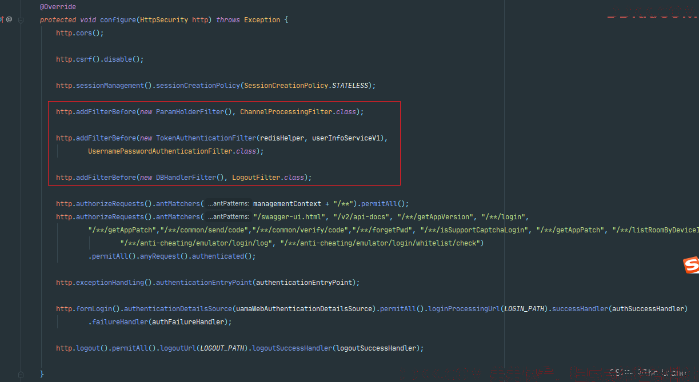Click the "HttpSecurity" parameter type
The width and height of the screenshot is (699, 382).
click(x=164, y=20)
